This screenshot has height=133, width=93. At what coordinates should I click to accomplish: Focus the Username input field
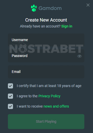pyautogui.click(x=46, y=40)
